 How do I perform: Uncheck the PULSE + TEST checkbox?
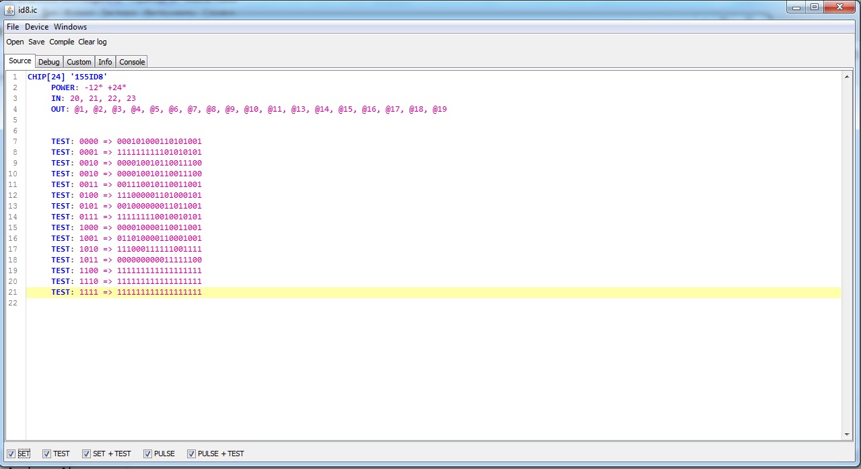pos(191,454)
